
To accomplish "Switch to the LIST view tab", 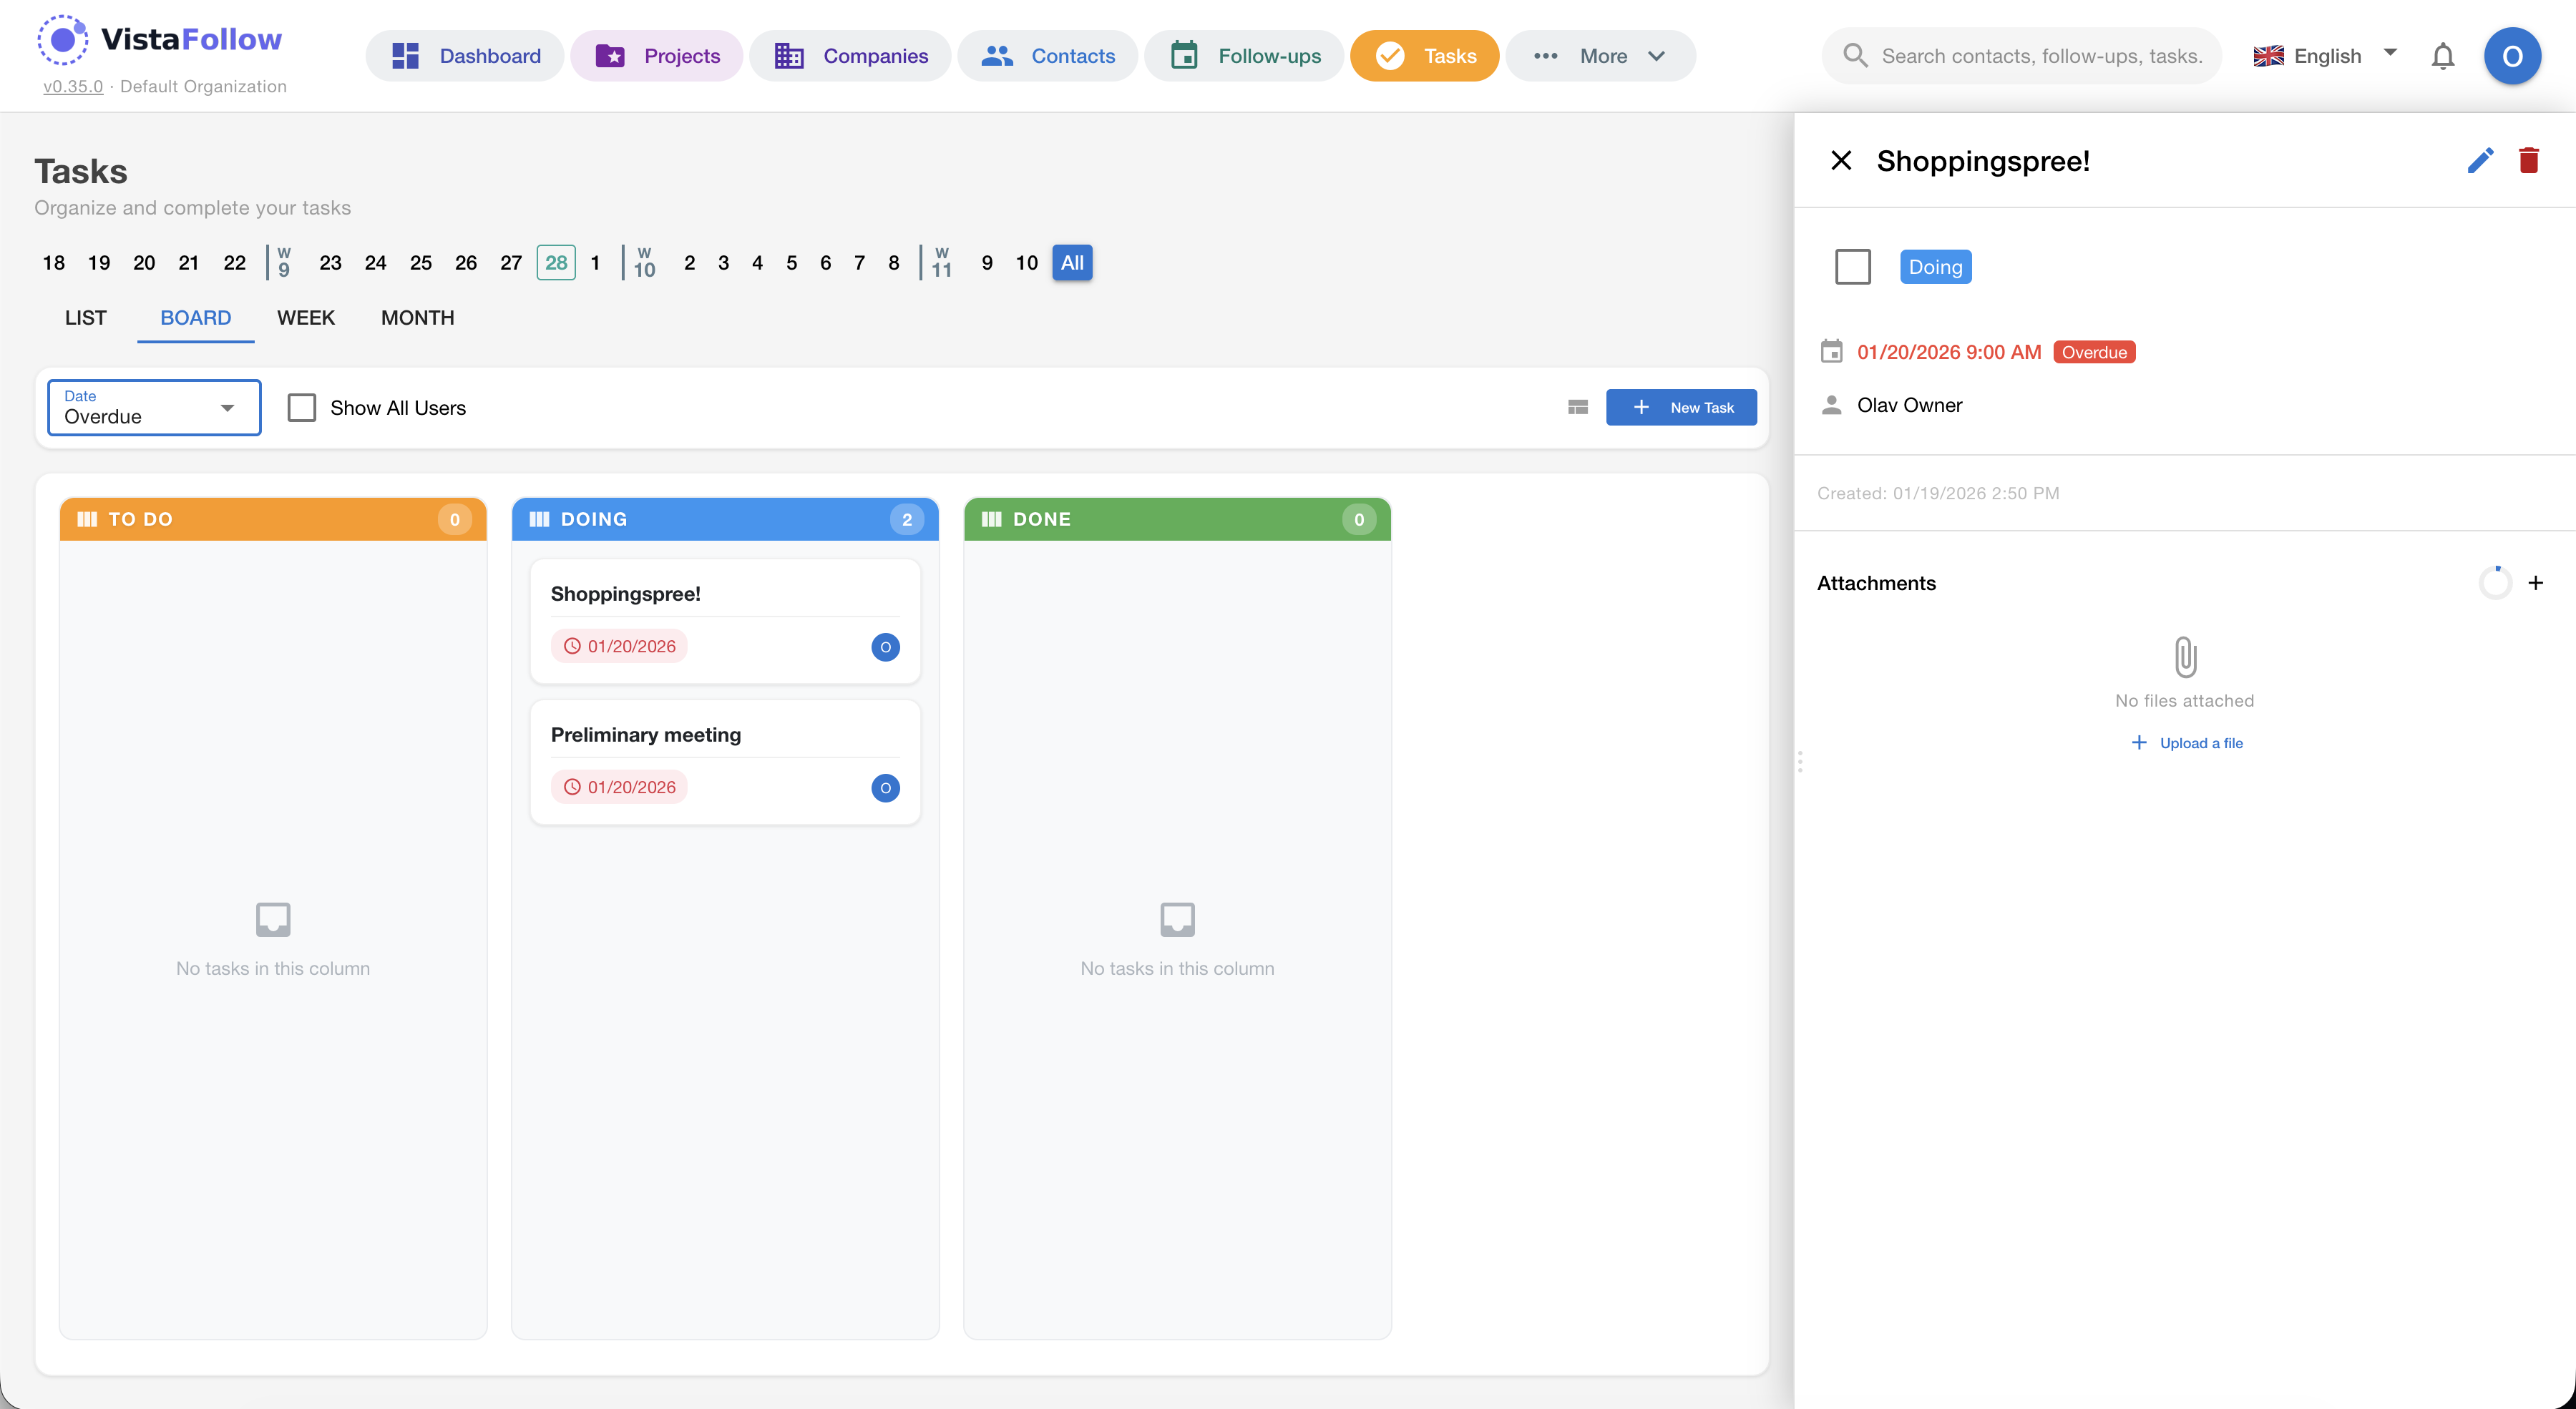I will click(86, 318).
